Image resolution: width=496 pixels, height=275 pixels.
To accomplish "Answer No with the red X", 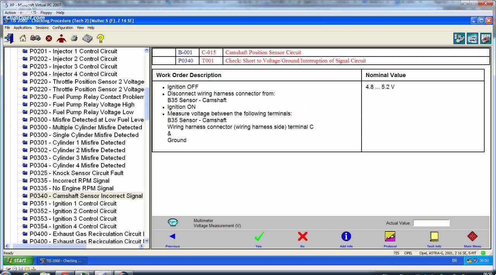I will (x=302, y=236).
